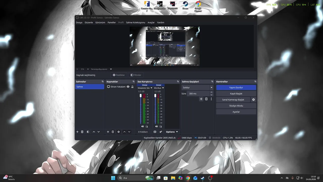Open the Yardım menu
This screenshot has width=323, height=182.
(161, 22)
